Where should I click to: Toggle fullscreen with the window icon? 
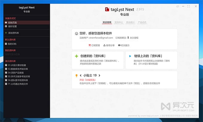pos(188,6)
